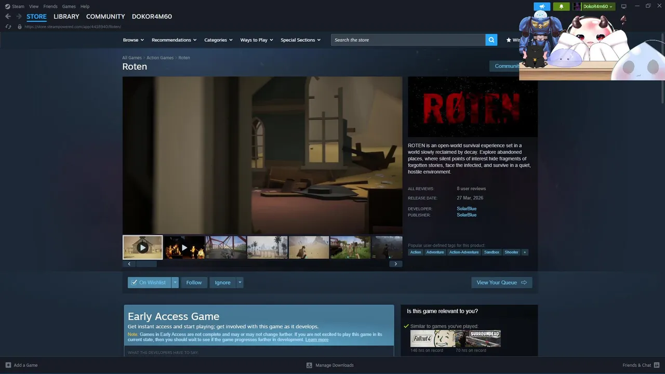Expand the Recommendations menu
The width and height of the screenshot is (665, 374).
(x=174, y=40)
